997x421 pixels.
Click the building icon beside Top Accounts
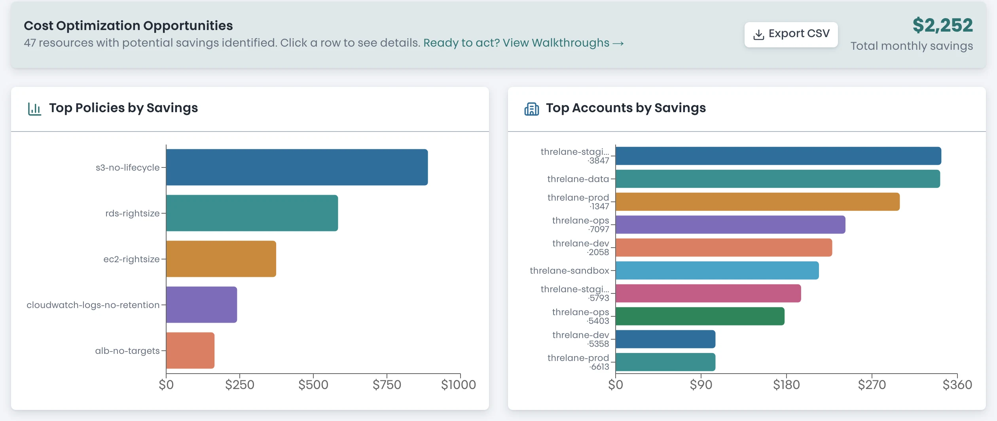[x=531, y=109]
